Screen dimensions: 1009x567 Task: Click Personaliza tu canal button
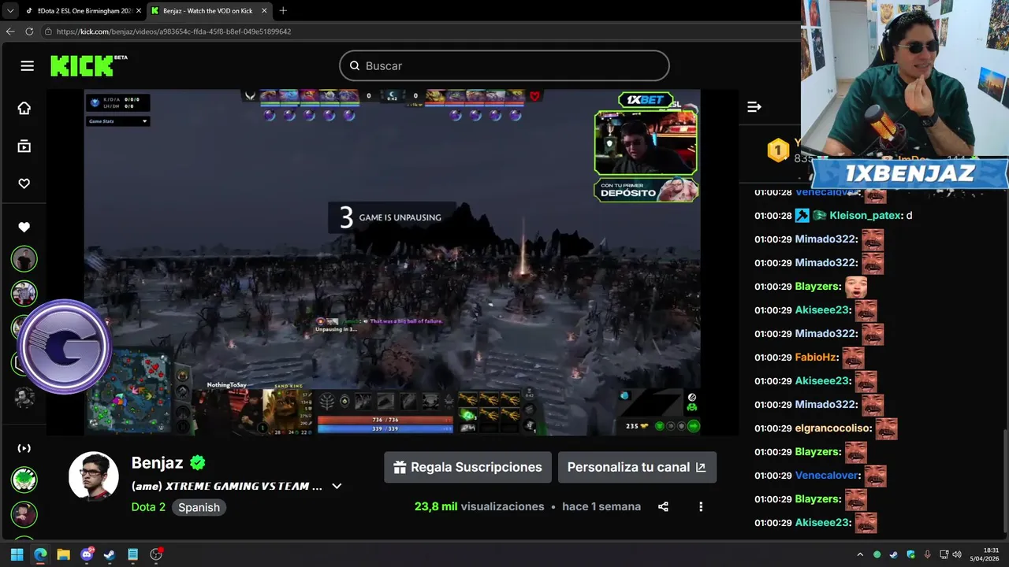tap(637, 467)
